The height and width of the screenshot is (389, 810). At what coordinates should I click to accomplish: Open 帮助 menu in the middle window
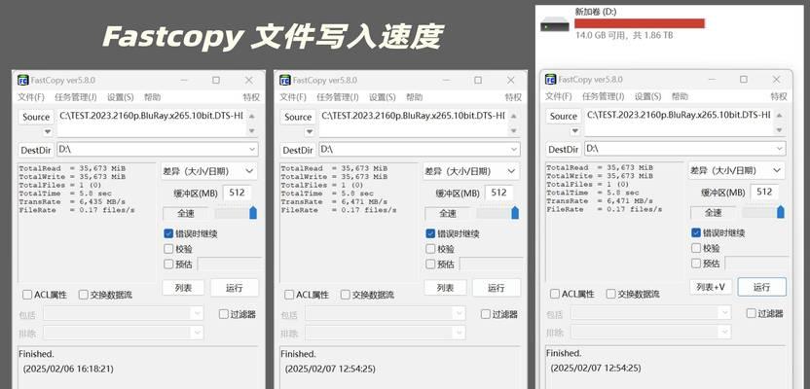coord(414,97)
